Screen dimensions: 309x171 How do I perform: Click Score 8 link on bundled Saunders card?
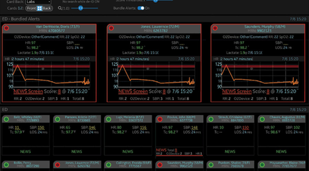click(x=268, y=92)
